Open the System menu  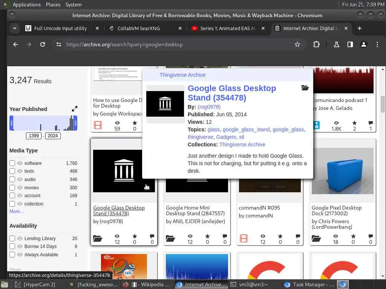tap(74, 5)
